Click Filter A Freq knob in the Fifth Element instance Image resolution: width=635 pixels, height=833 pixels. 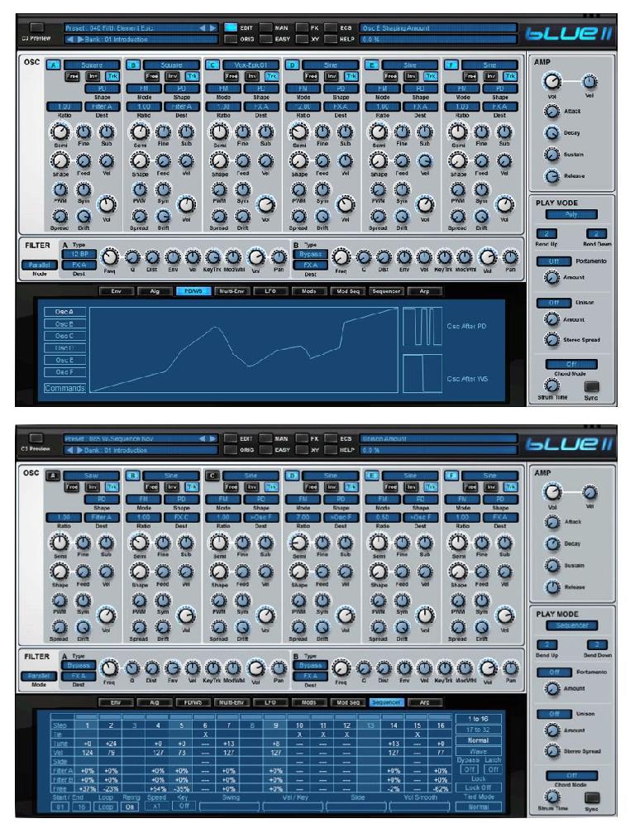tap(109, 257)
